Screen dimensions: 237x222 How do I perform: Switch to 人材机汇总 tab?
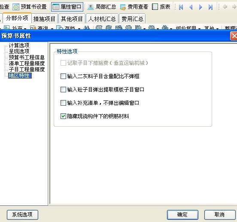pos(102,19)
